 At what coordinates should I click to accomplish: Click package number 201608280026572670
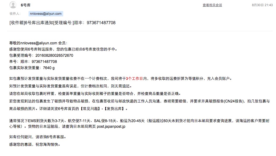[54, 55]
